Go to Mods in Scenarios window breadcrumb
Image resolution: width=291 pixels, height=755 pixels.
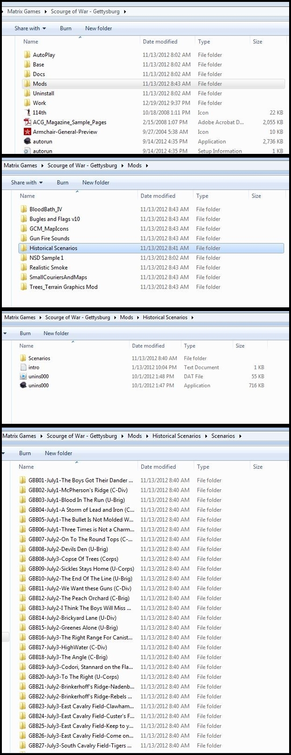tap(135, 436)
